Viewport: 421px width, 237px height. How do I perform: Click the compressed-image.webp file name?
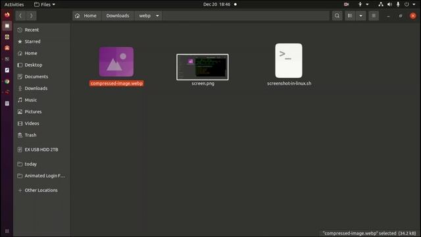click(x=116, y=84)
